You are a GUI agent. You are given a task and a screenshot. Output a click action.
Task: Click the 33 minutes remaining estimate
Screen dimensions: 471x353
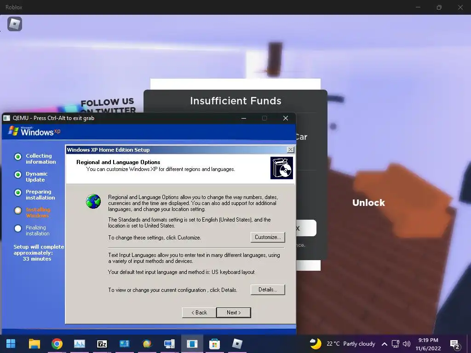click(x=37, y=259)
